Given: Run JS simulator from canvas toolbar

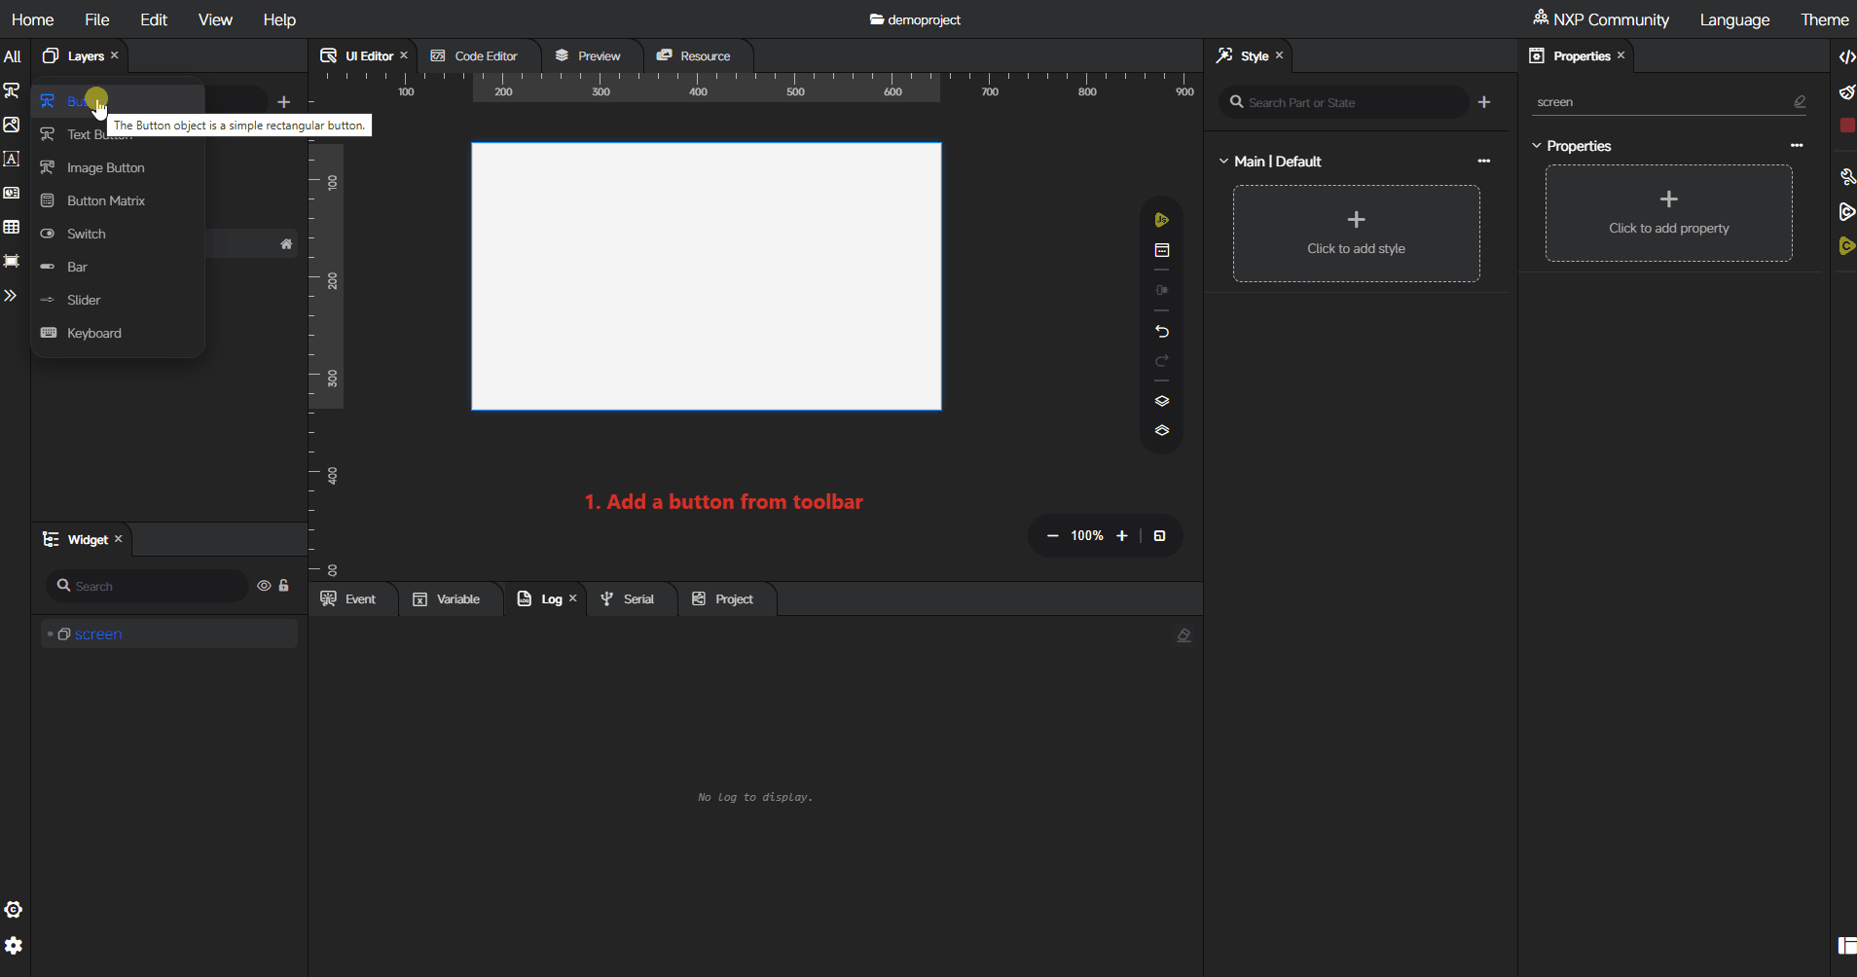Looking at the screenshot, I should [x=1161, y=220].
